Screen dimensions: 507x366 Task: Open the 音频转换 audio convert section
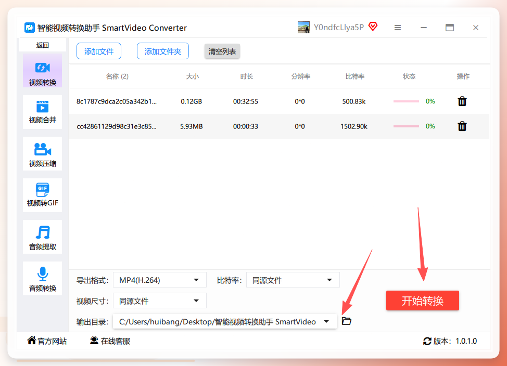point(42,279)
